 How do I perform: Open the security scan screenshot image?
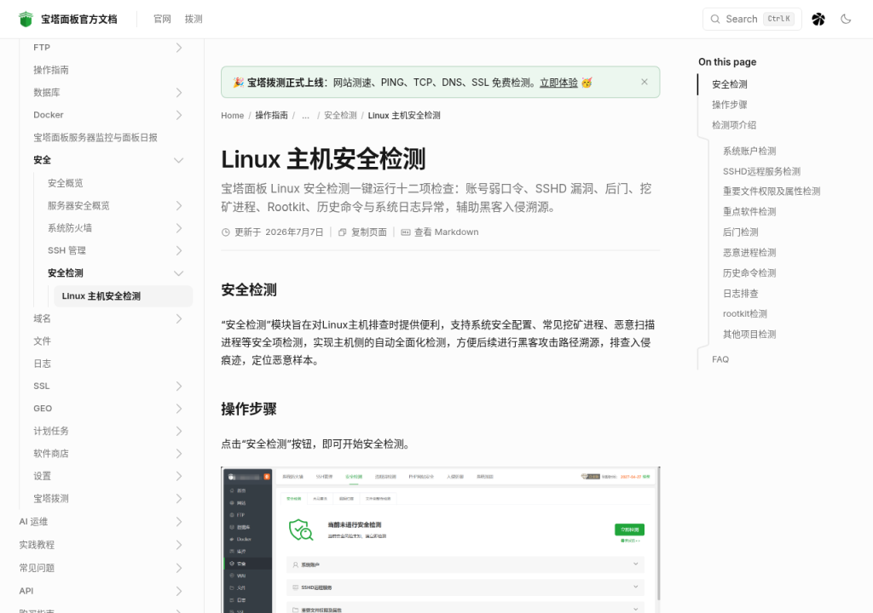coord(441,540)
